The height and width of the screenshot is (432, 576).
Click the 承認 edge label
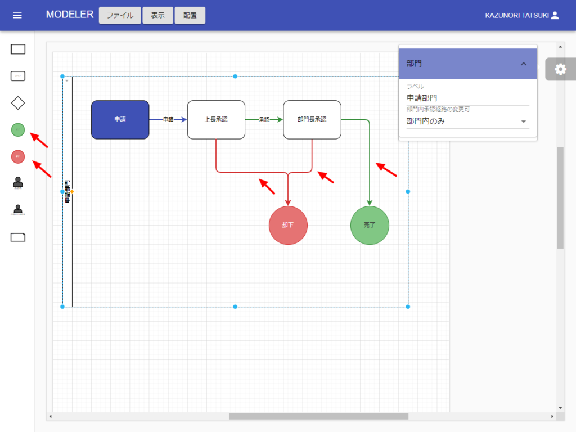pos(264,119)
